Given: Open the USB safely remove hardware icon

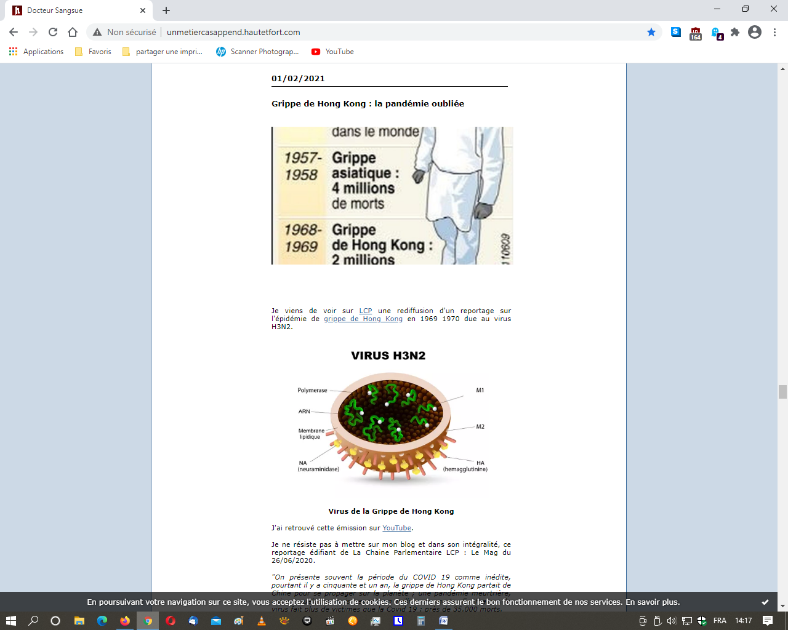Looking at the screenshot, I should [657, 621].
